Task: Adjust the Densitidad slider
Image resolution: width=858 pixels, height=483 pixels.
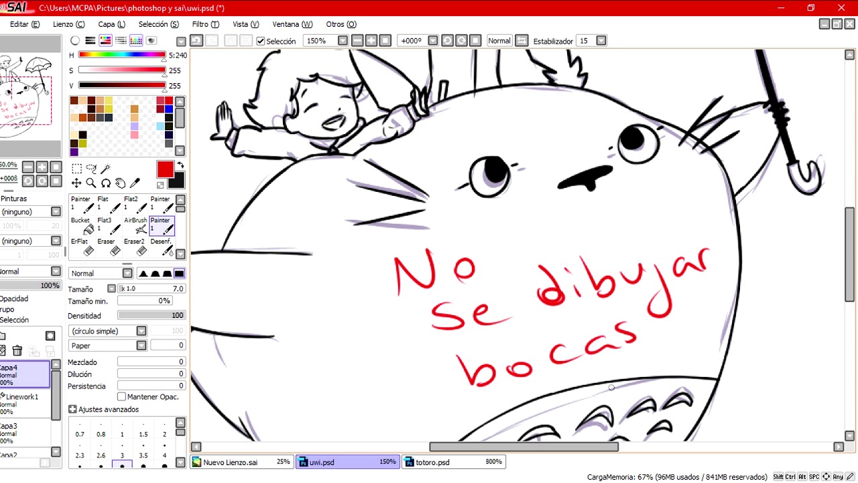Action: (151, 315)
